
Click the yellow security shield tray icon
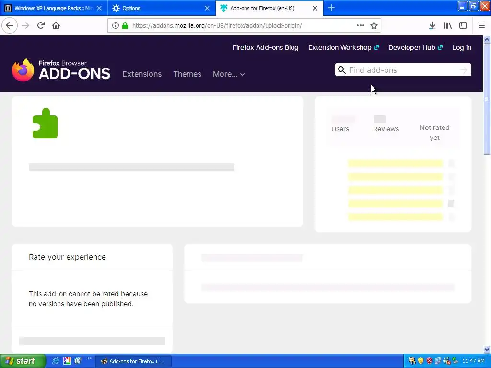421,361
